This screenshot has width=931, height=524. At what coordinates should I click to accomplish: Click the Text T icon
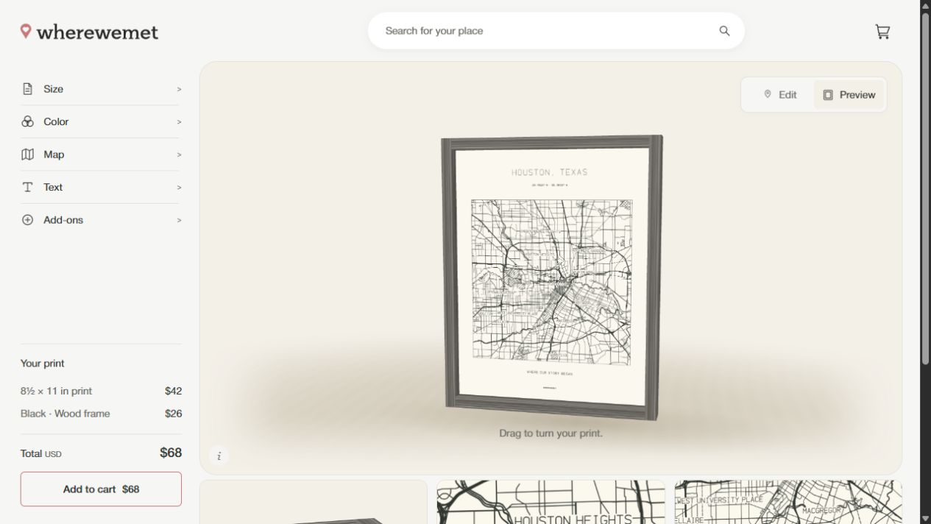(x=27, y=187)
